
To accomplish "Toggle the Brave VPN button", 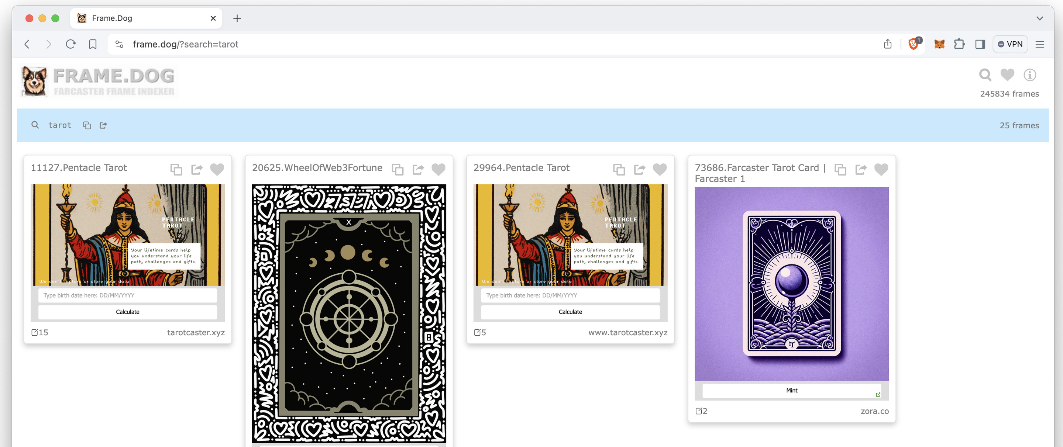I will pos(1010,44).
